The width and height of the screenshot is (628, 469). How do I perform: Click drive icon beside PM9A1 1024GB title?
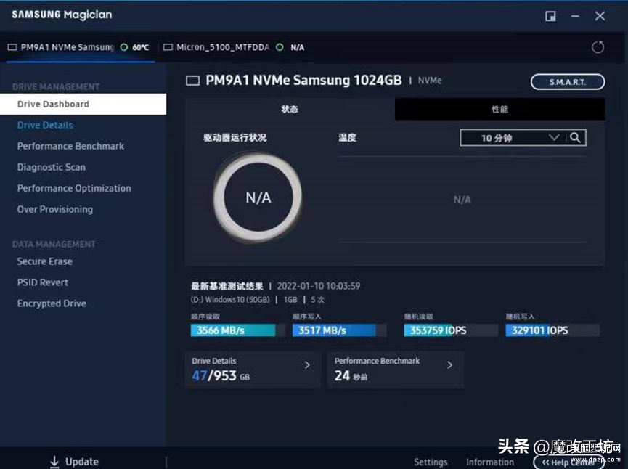click(x=192, y=81)
